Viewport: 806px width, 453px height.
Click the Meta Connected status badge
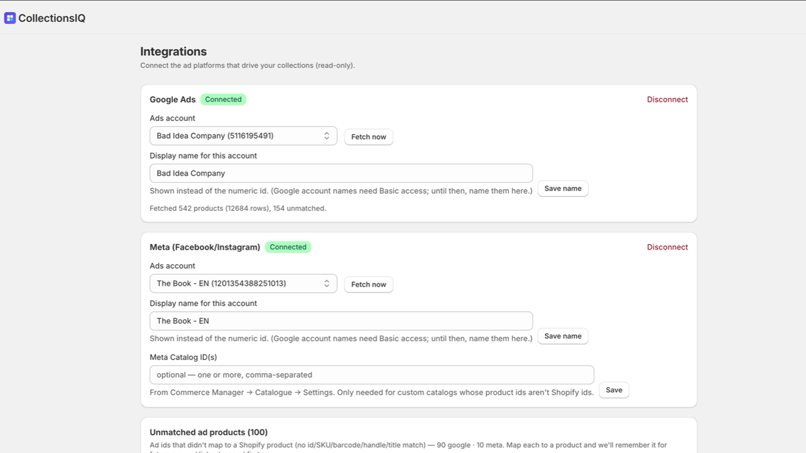point(288,247)
